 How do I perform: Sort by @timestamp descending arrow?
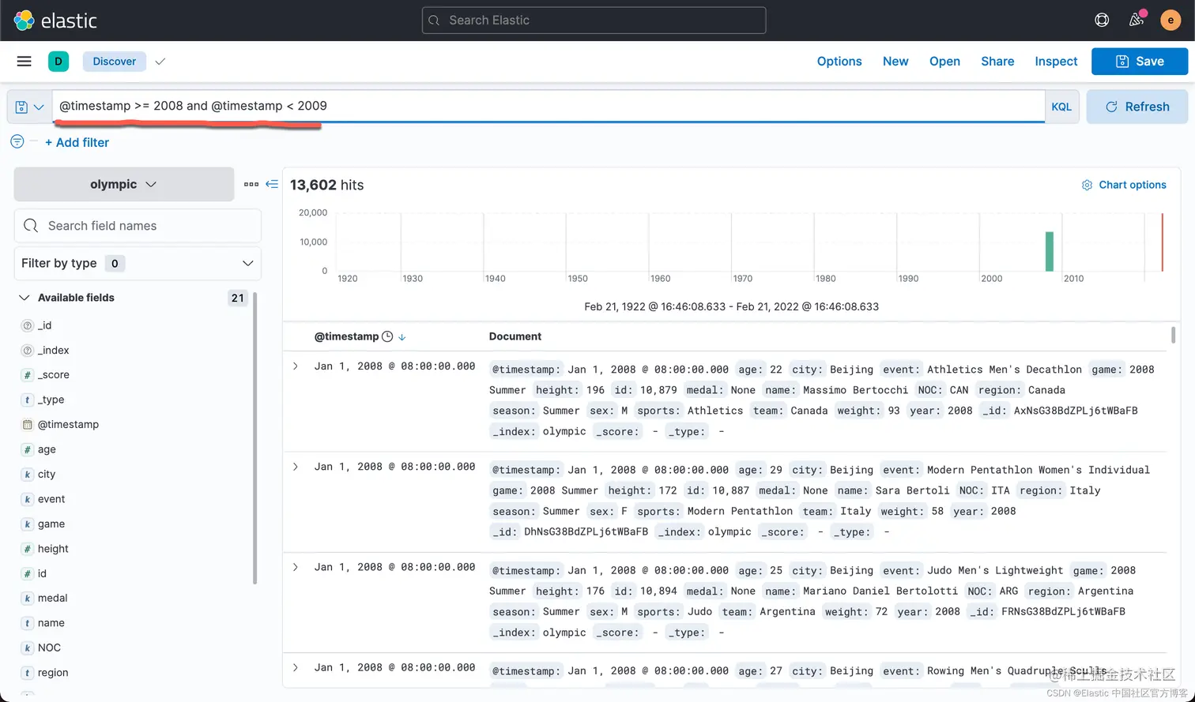tap(402, 337)
